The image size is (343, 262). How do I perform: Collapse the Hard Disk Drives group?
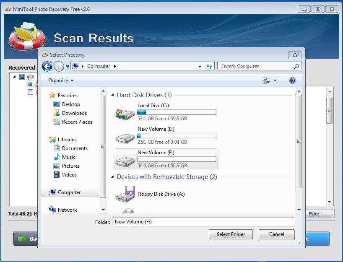click(x=112, y=95)
